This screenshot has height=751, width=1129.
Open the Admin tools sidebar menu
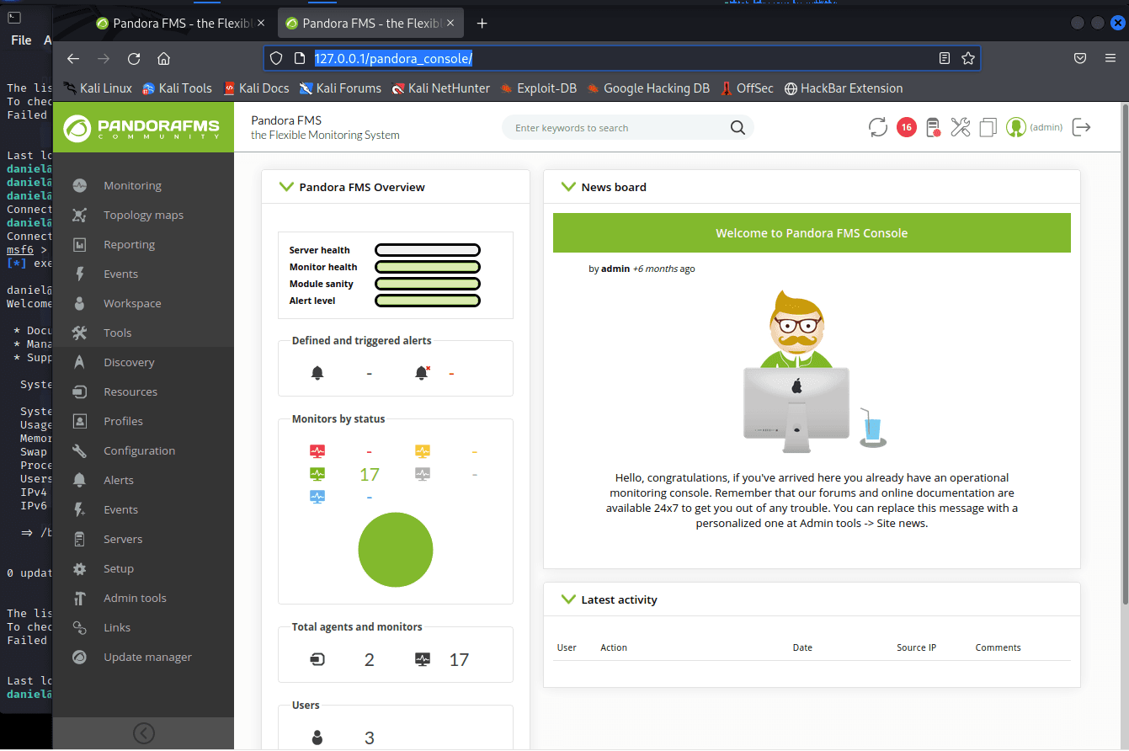[x=135, y=599]
